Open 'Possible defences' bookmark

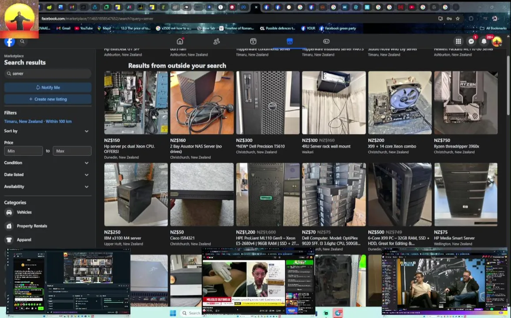277,28
